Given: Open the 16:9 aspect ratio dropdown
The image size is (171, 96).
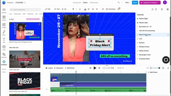Looking at the screenshot, I should point(127,3).
